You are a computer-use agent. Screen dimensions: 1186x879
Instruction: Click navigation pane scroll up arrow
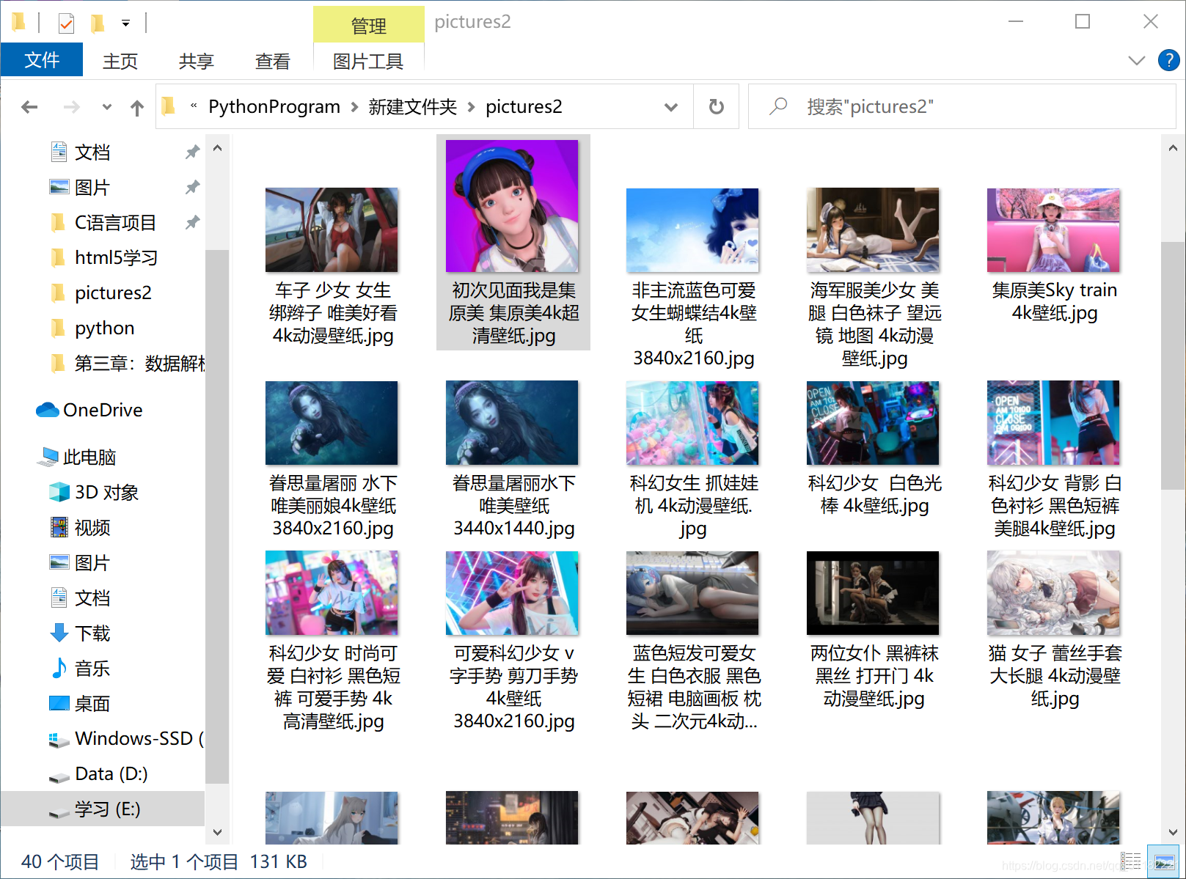pyautogui.click(x=217, y=148)
